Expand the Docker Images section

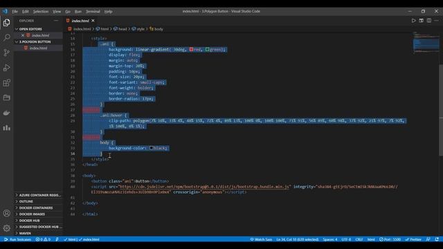pos(38,214)
